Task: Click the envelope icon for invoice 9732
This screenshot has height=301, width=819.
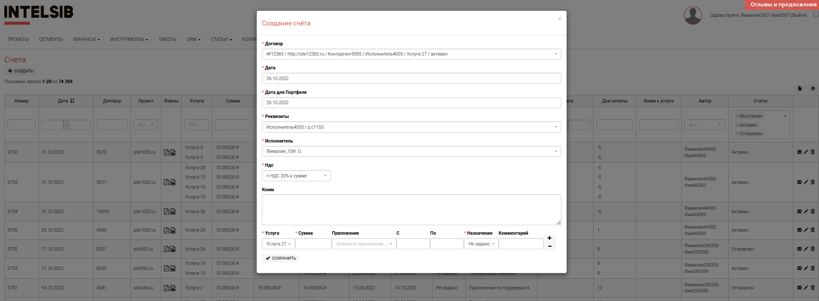Action: tap(799, 152)
